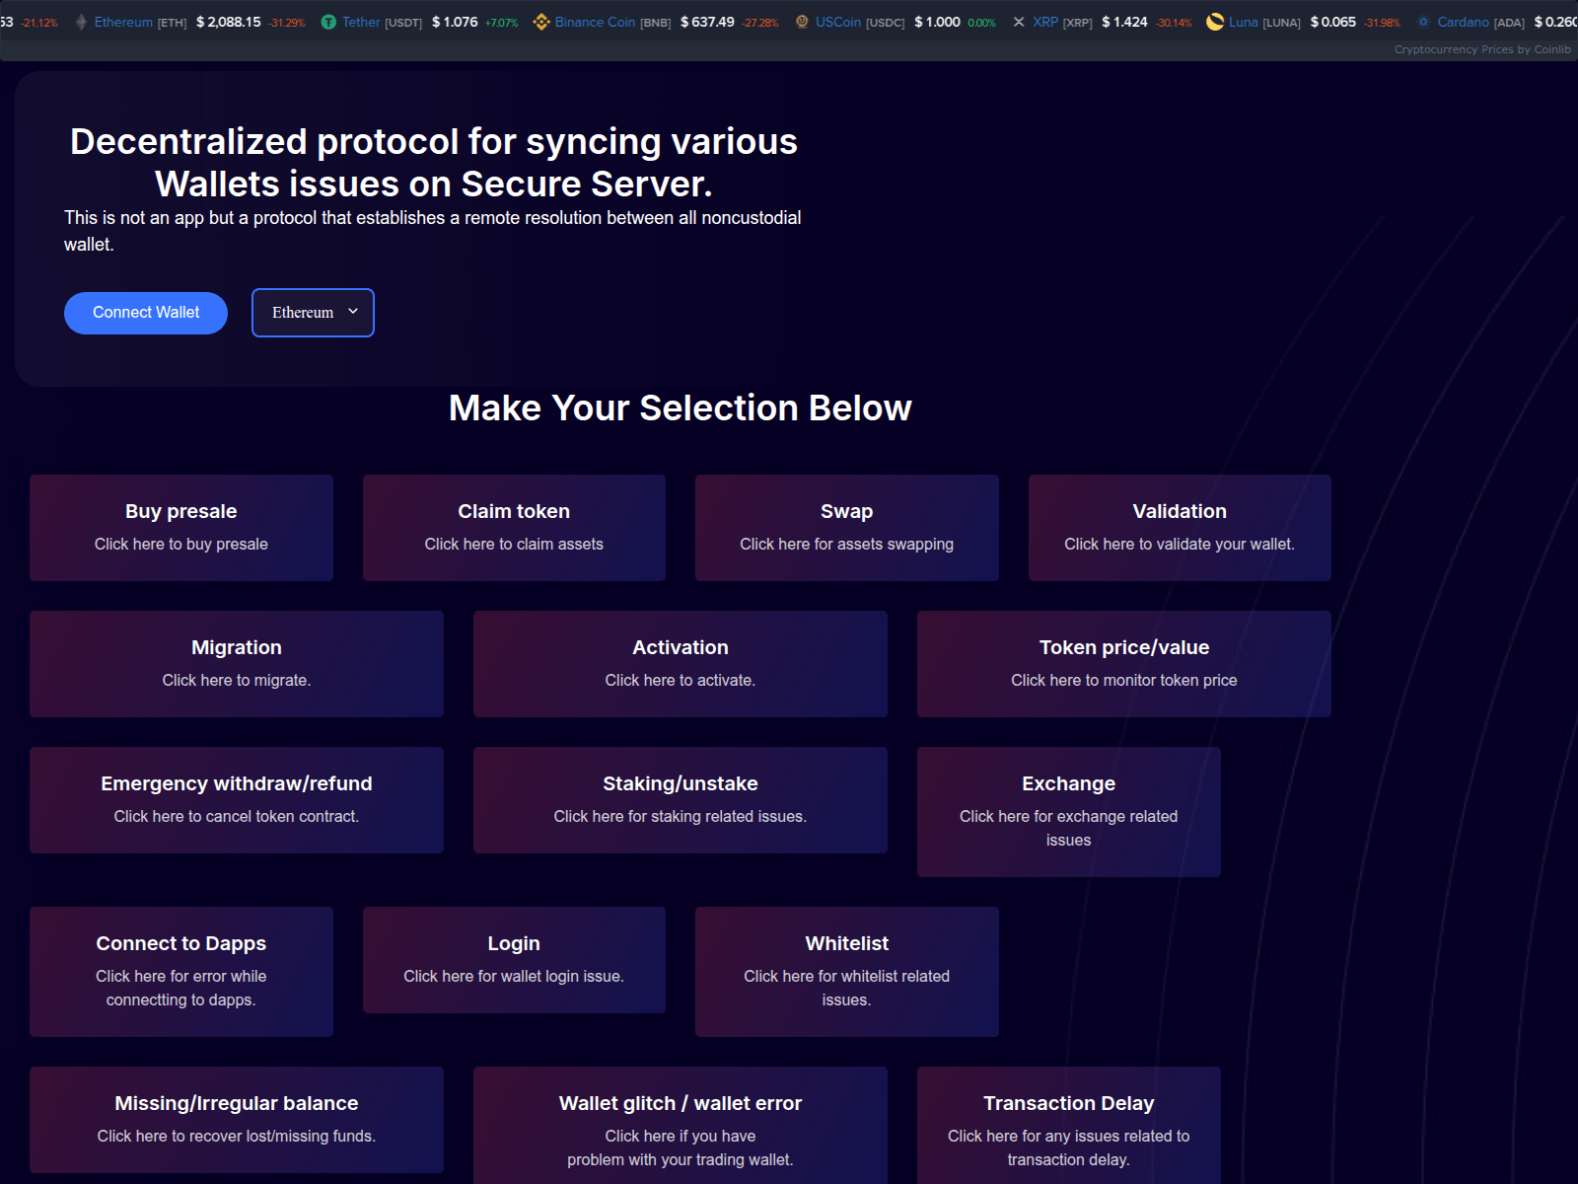Choose Missing/Irregular balance recovery
Screen dimensions: 1578x1184
[x=236, y=1119]
